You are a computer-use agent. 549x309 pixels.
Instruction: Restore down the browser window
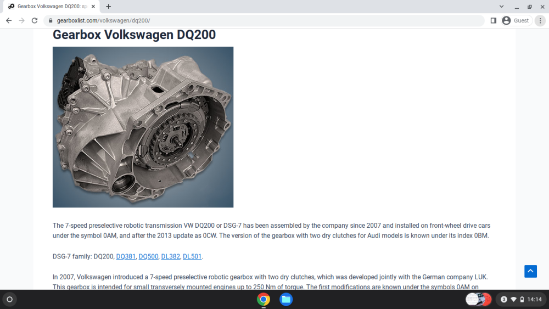pyautogui.click(x=529, y=7)
